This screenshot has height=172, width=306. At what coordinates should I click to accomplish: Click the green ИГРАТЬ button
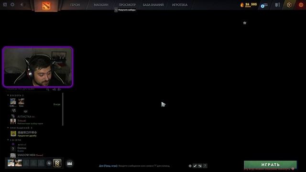270,164
